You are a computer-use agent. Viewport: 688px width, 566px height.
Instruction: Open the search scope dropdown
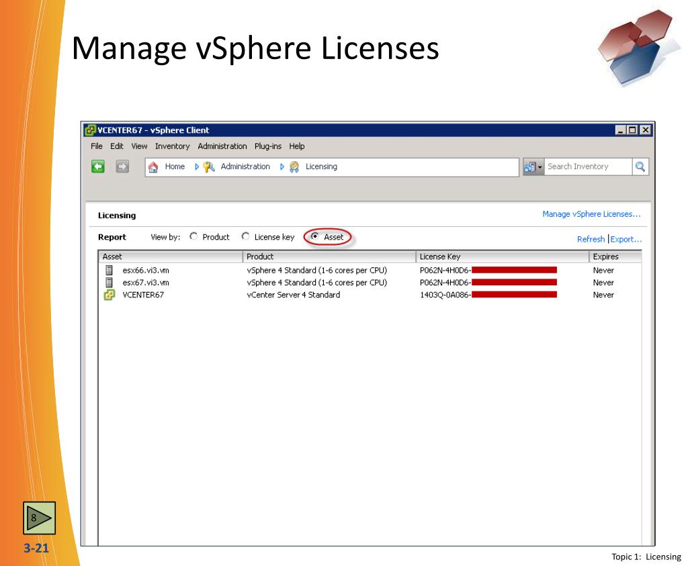coord(533,167)
